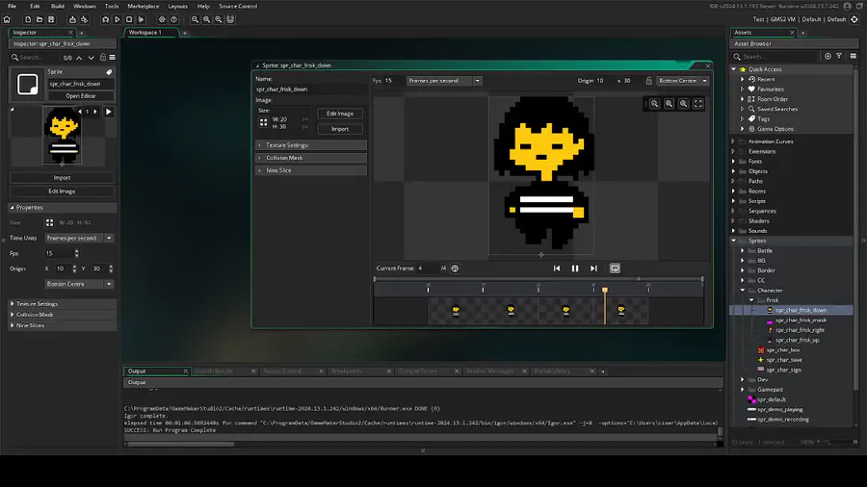Zoom in workspace toolbar magnifier
The height and width of the screenshot is (487, 867).
point(219,19)
